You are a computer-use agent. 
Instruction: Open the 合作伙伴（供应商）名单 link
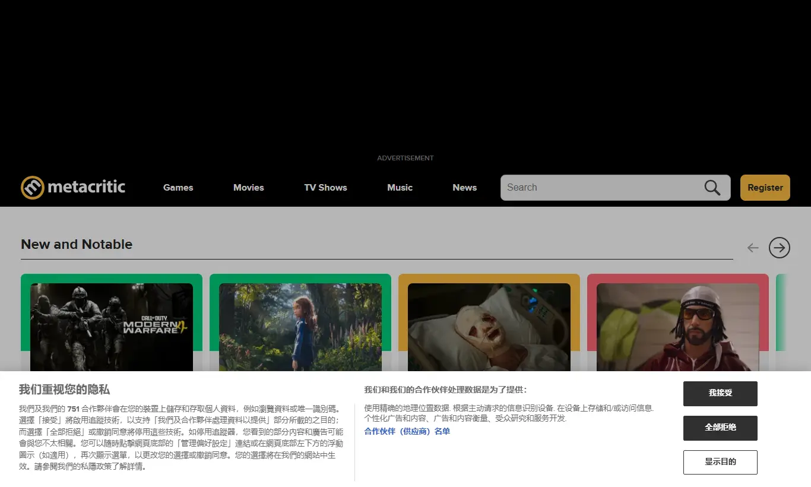click(407, 432)
